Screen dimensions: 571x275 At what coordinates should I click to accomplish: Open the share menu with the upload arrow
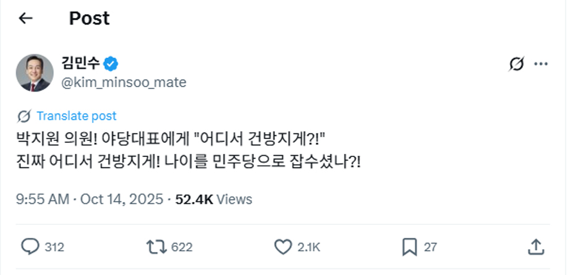[x=535, y=247]
